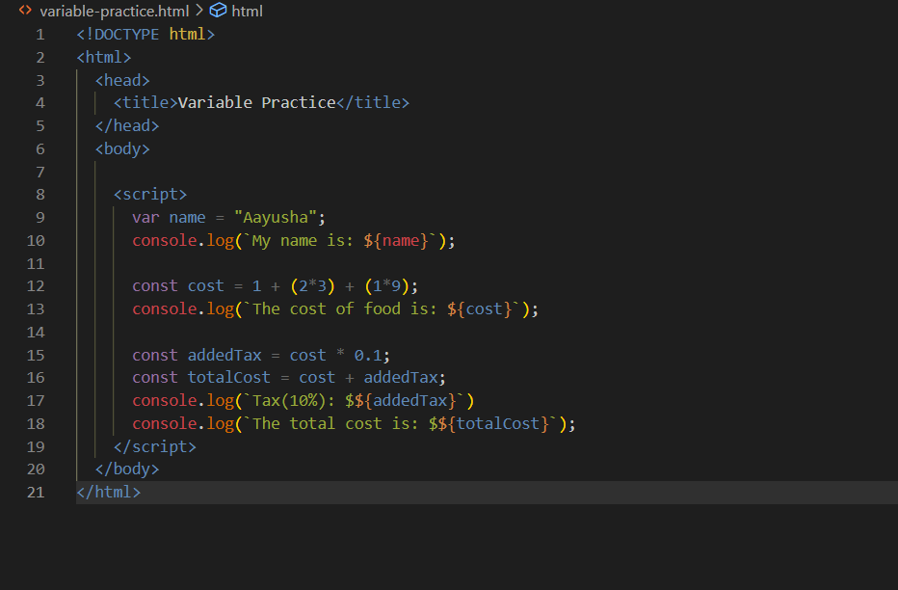Click 'The total cost is:' string

[x=335, y=424]
